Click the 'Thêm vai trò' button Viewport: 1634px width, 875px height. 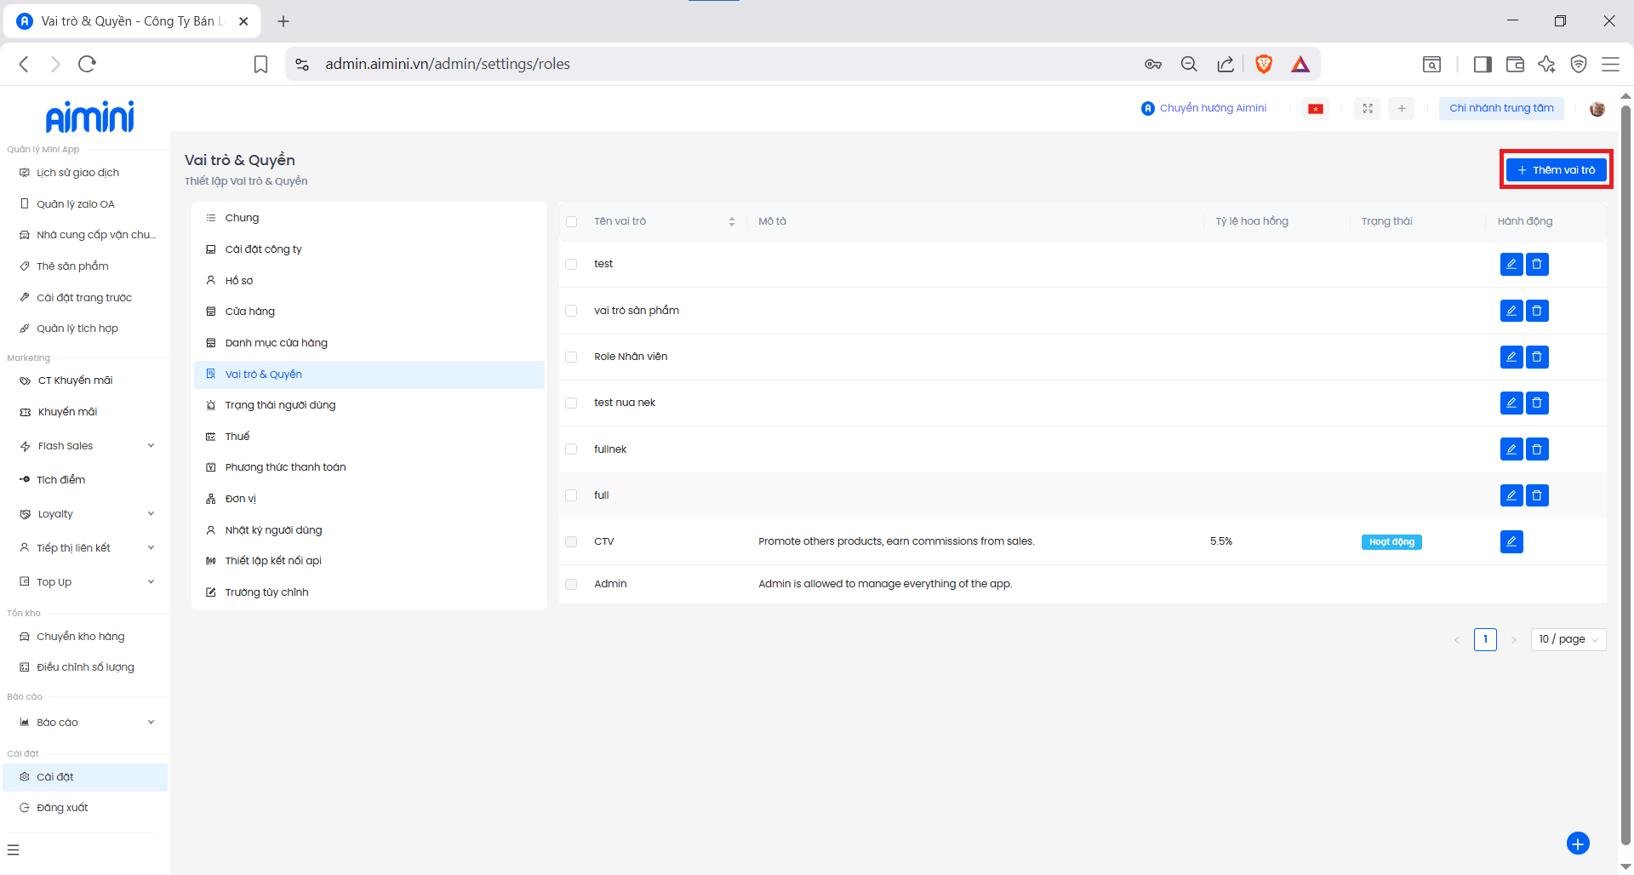[x=1556, y=170]
